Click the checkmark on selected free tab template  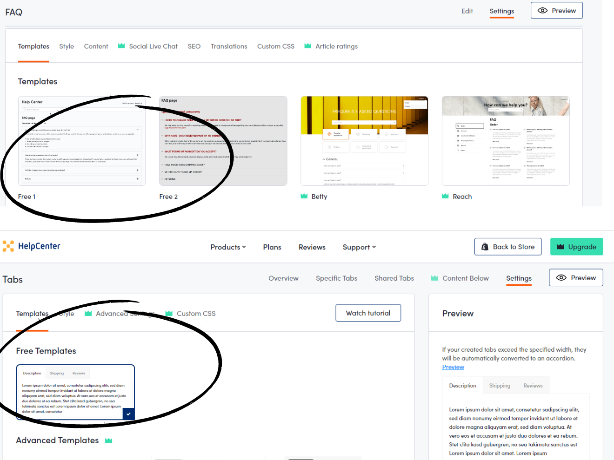[128, 414]
